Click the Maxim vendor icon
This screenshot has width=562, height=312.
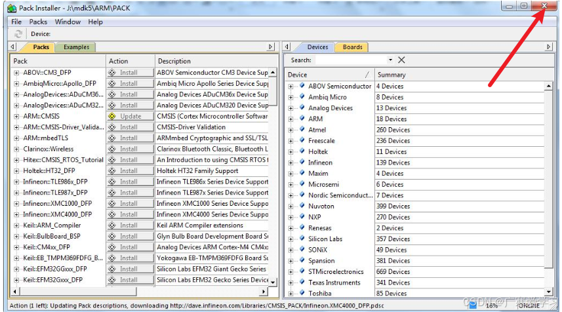click(x=302, y=173)
